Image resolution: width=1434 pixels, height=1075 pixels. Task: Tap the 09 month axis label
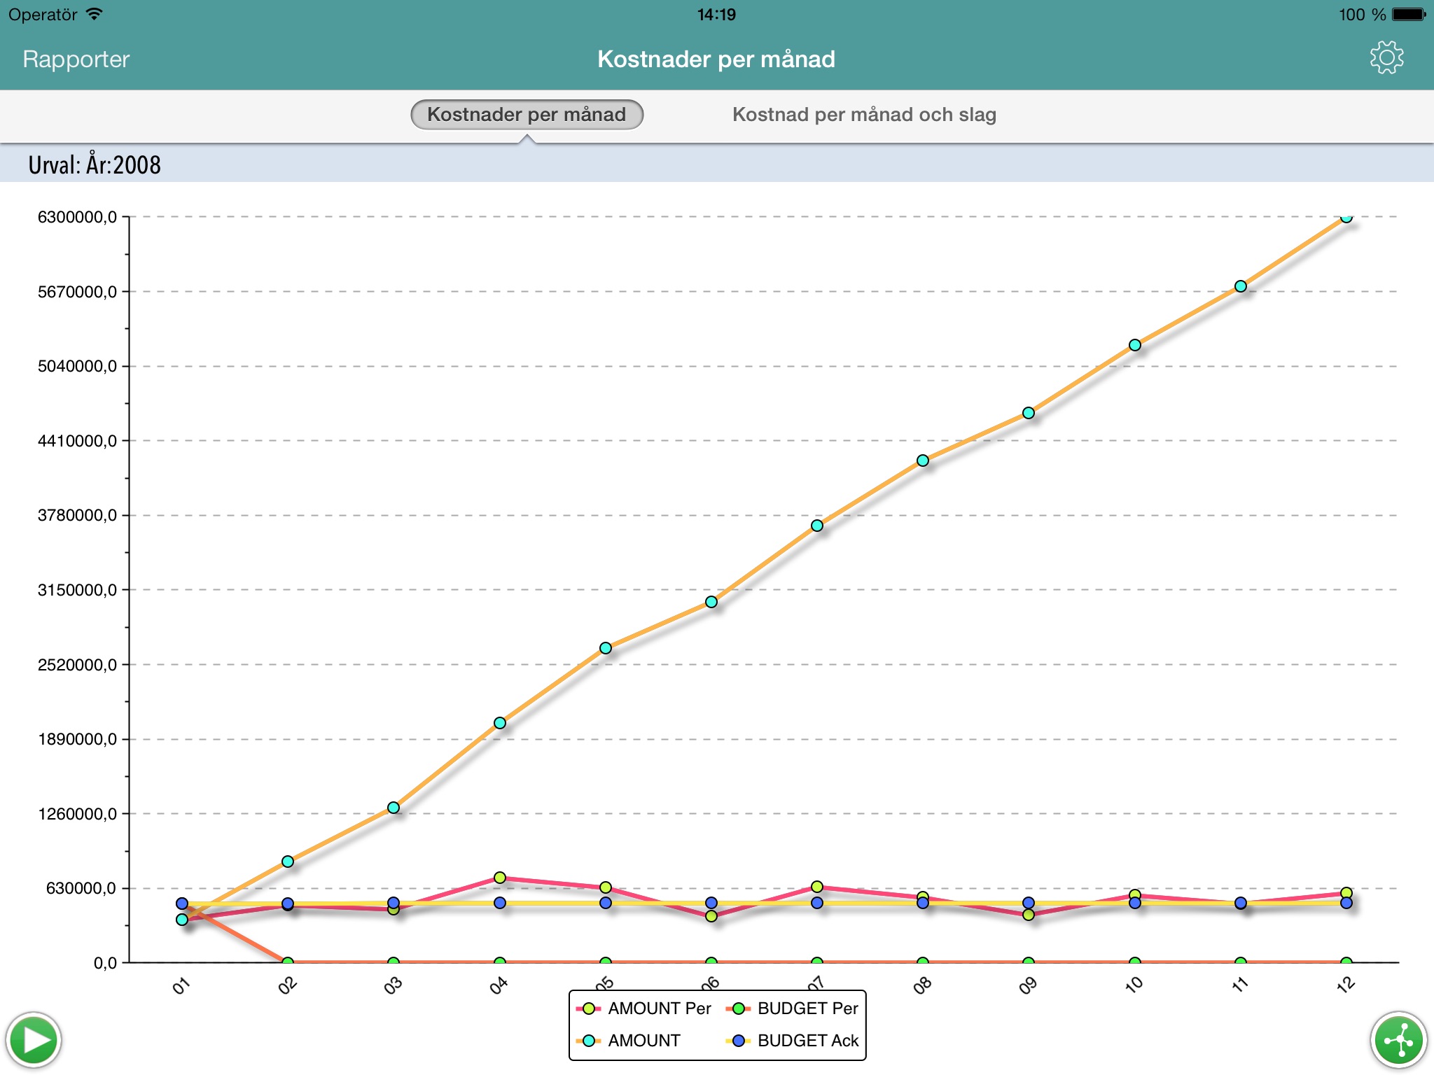coord(1027,985)
